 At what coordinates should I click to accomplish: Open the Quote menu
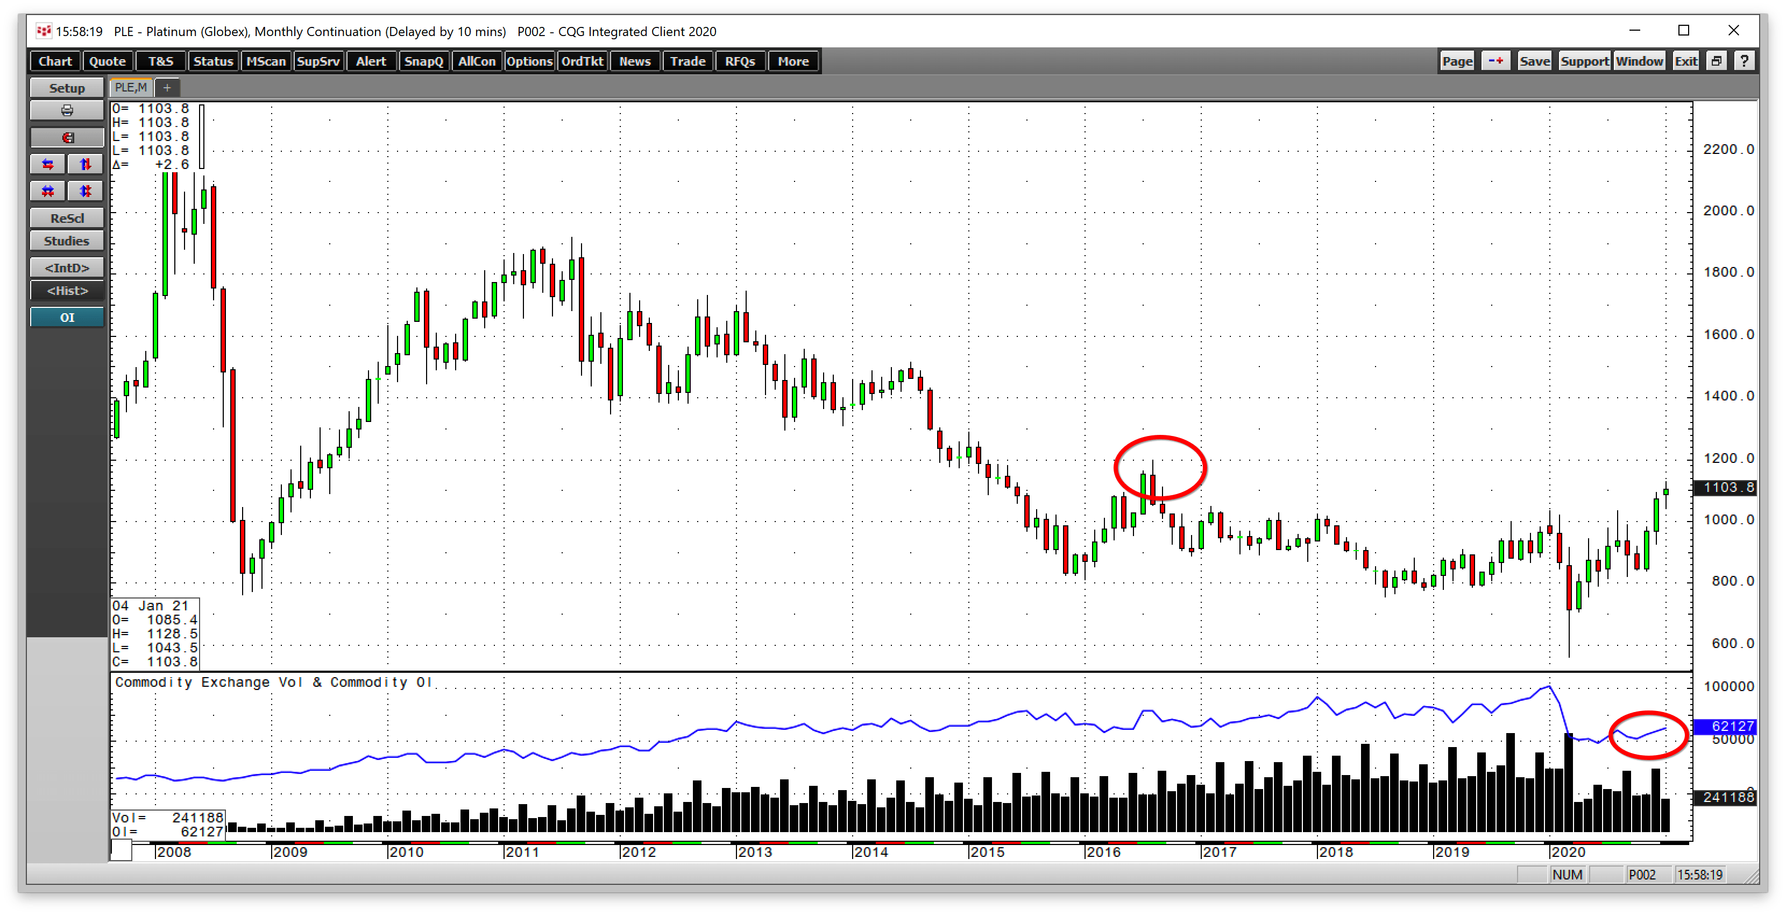108,61
